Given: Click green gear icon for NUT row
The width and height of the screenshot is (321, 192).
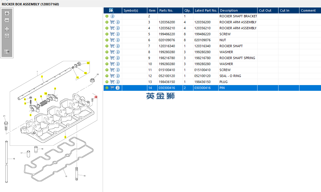Looking at the screenshot, I should [x=107, y=40].
